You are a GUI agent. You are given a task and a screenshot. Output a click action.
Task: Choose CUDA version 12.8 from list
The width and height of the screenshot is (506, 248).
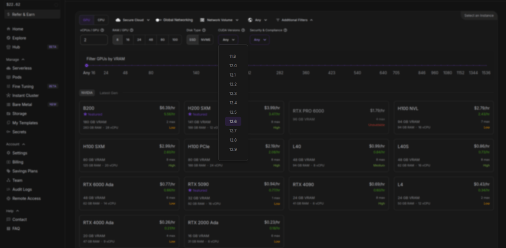point(233,140)
